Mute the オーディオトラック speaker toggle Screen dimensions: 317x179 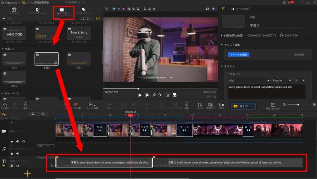click(x=18, y=153)
